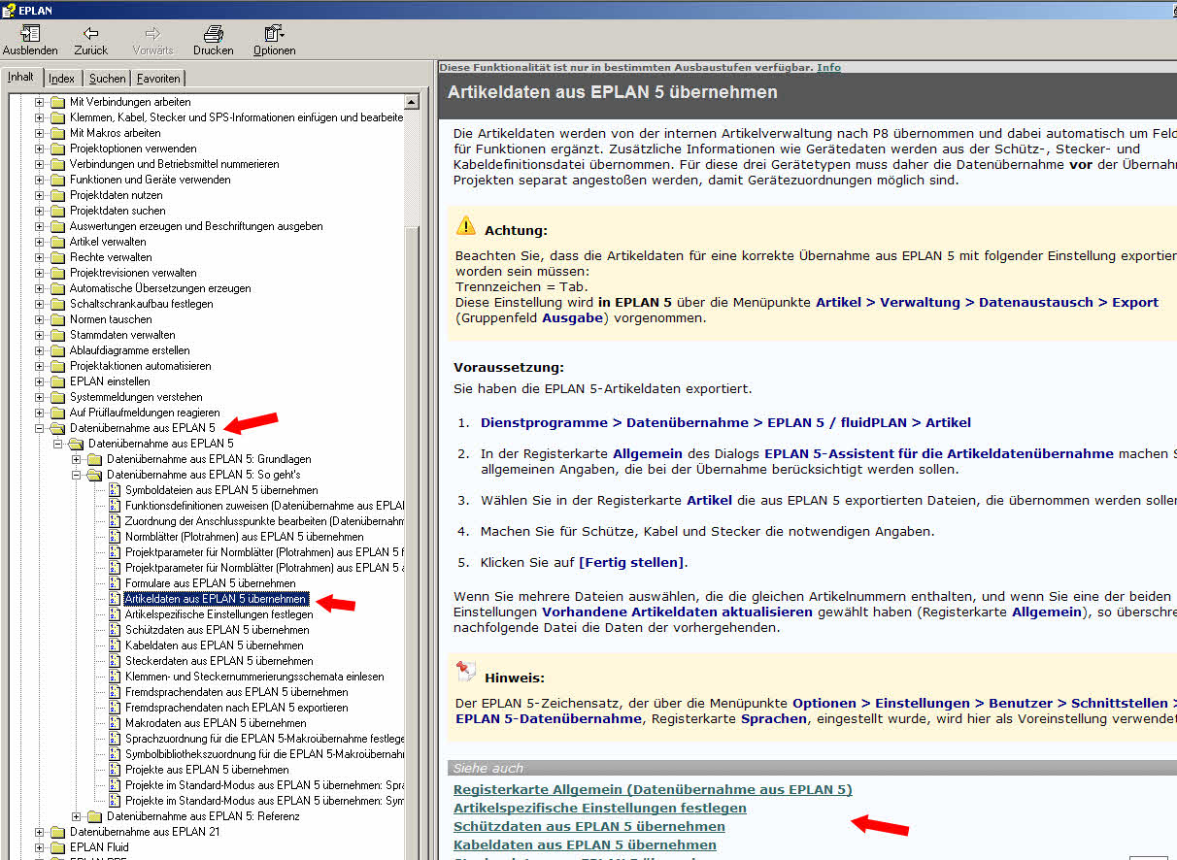Viewport: 1177px width, 860px height.
Task: Switch to the Index tab
Action: (x=62, y=79)
